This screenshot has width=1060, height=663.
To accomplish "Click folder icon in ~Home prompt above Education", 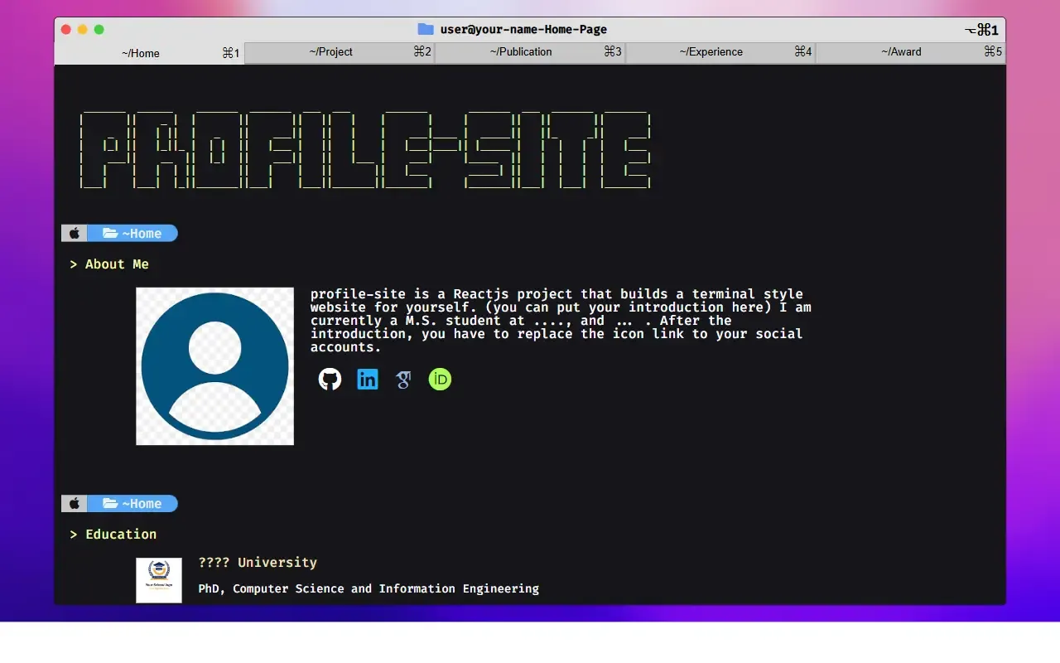I will 109,504.
